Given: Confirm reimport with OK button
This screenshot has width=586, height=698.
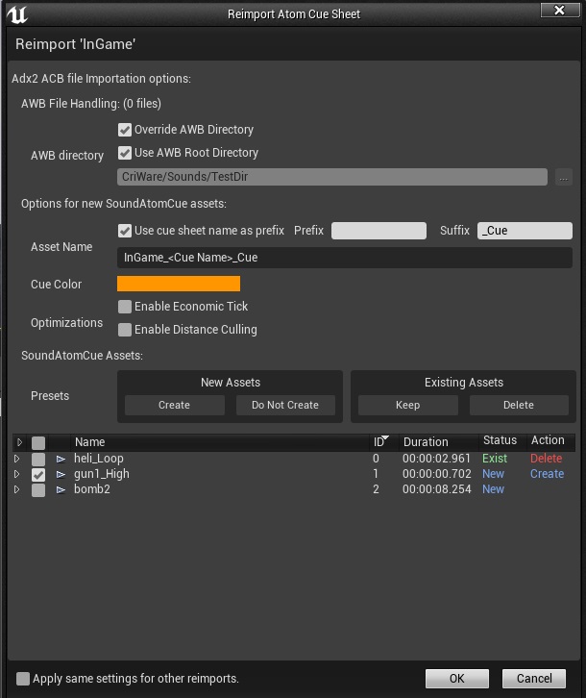Looking at the screenshot, I should (x=457, y=679).
